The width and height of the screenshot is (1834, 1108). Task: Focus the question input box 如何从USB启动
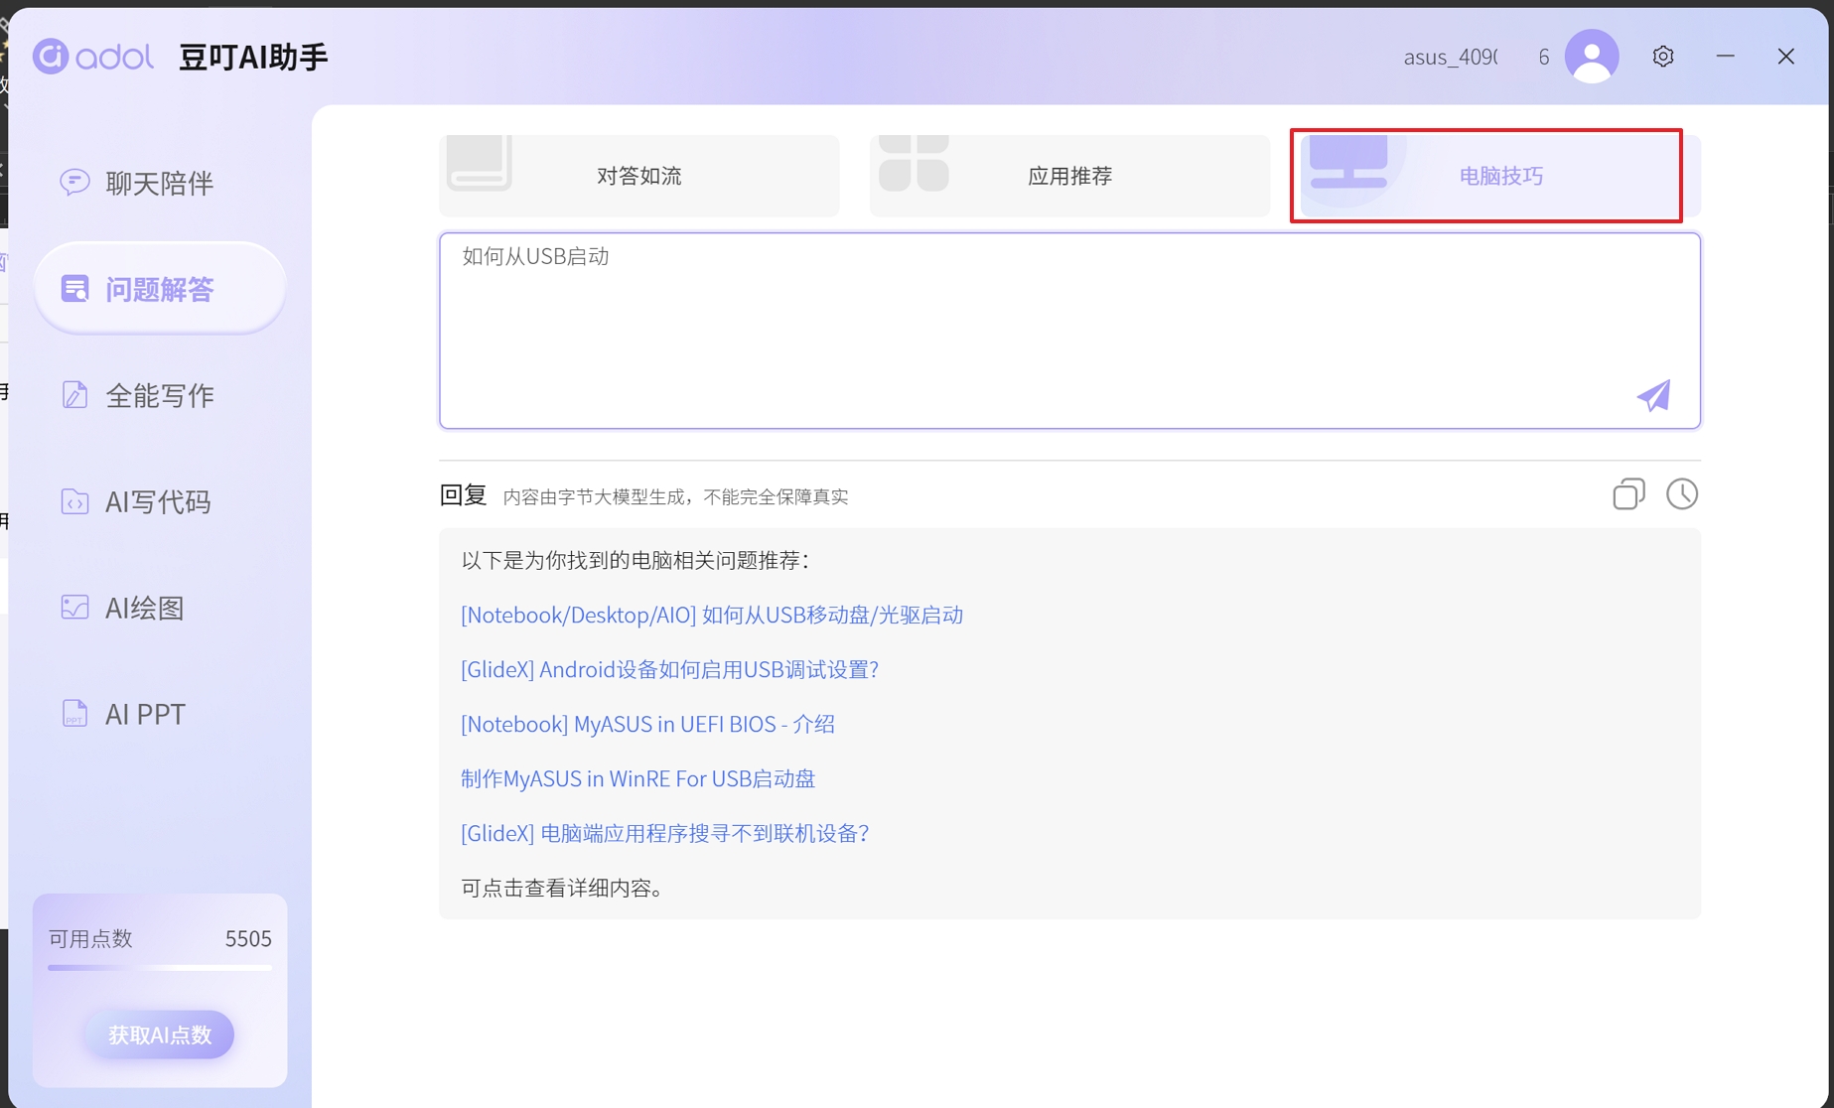coord(1069,331)
